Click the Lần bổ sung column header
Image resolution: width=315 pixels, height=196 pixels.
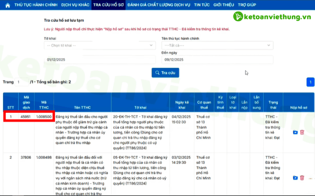[257, 102]
